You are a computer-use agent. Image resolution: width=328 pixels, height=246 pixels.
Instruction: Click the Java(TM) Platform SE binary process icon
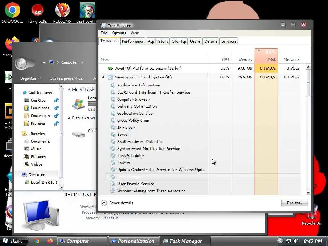[x=110, y=68]
